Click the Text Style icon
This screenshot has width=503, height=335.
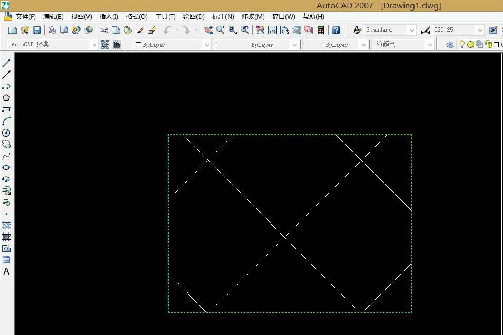pyautogui.click(x=357, y=30)
